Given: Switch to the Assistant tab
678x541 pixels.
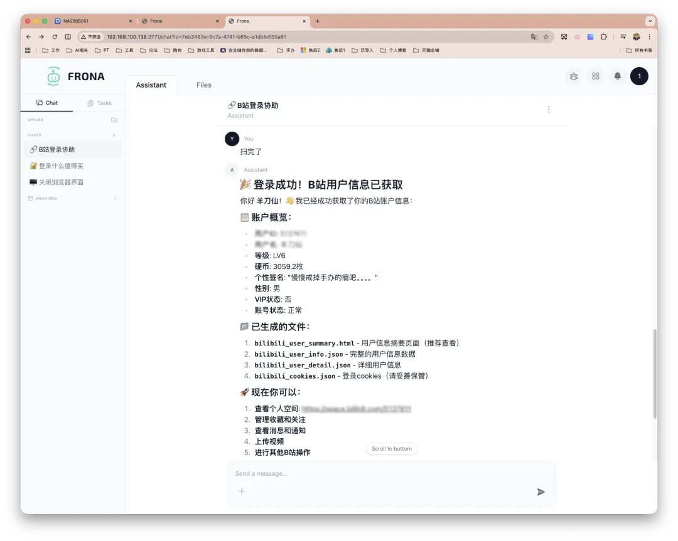Looking at the screenshot, I should tap(151, 85).
